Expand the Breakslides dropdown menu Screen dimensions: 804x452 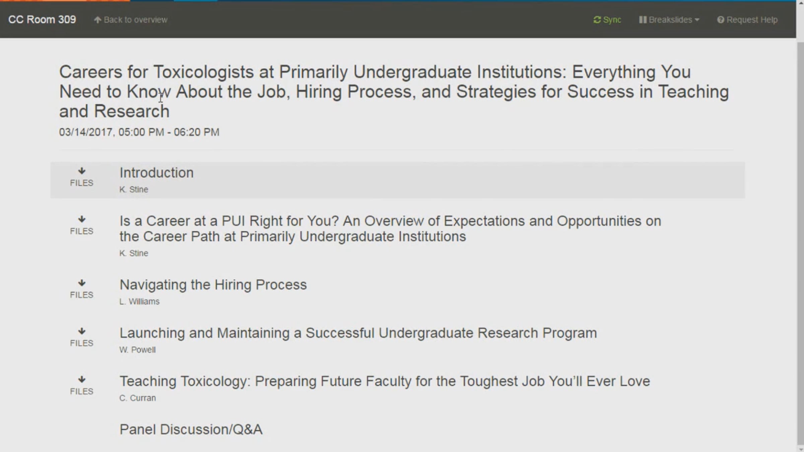pos(669,20)
